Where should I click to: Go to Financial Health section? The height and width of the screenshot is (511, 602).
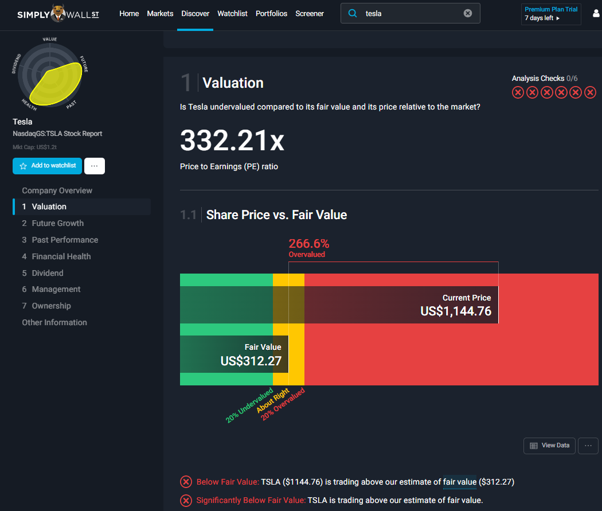[61, 256]
